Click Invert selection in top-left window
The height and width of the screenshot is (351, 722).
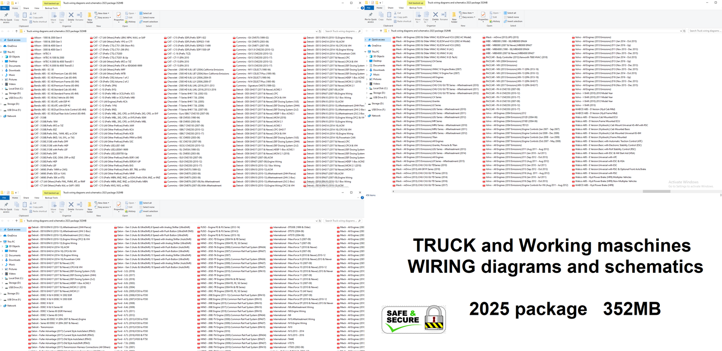(148, 22)
